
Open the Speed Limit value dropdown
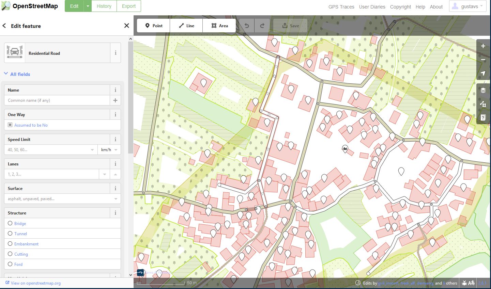92,150
